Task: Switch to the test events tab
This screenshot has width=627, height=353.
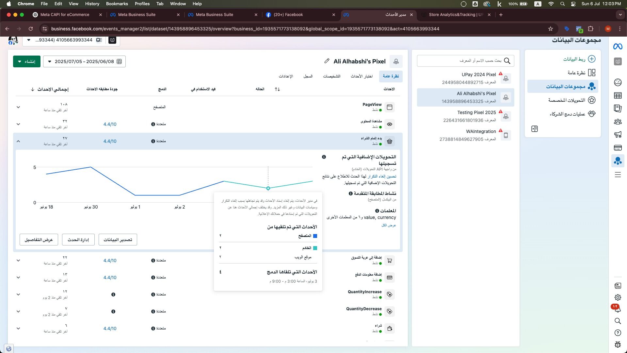Action: point(362,76)
